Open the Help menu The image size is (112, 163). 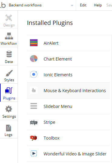click(98, 5)
